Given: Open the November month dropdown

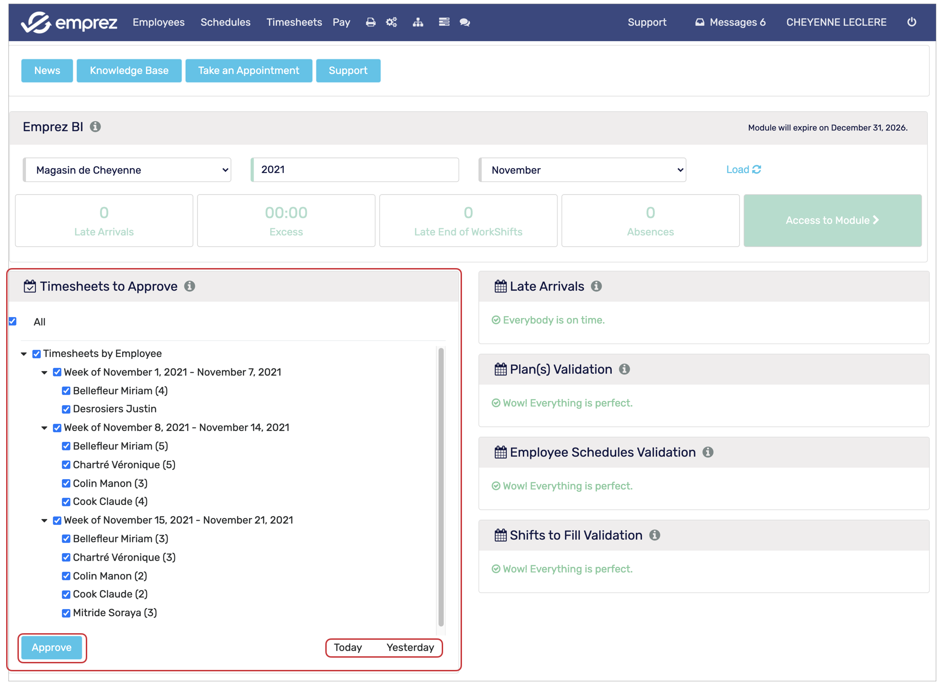Looking at the screenshot, I should tap(582, 170).
